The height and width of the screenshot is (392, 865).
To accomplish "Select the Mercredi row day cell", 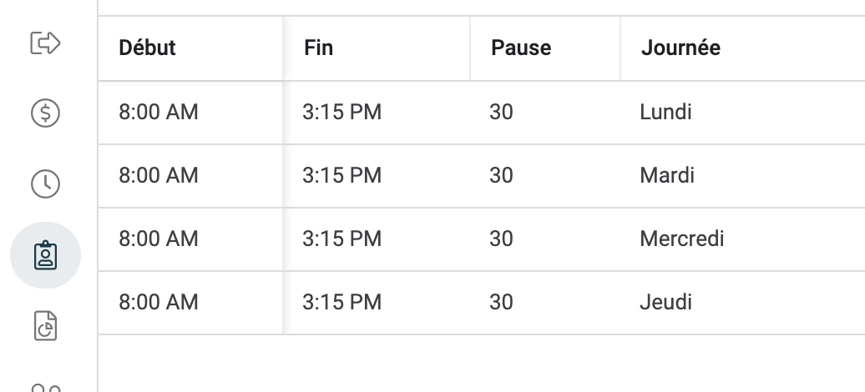I will (x=682, y=239).
